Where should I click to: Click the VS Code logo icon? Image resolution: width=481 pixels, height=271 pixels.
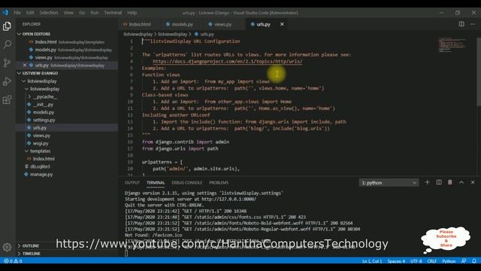tap(5, 13)
